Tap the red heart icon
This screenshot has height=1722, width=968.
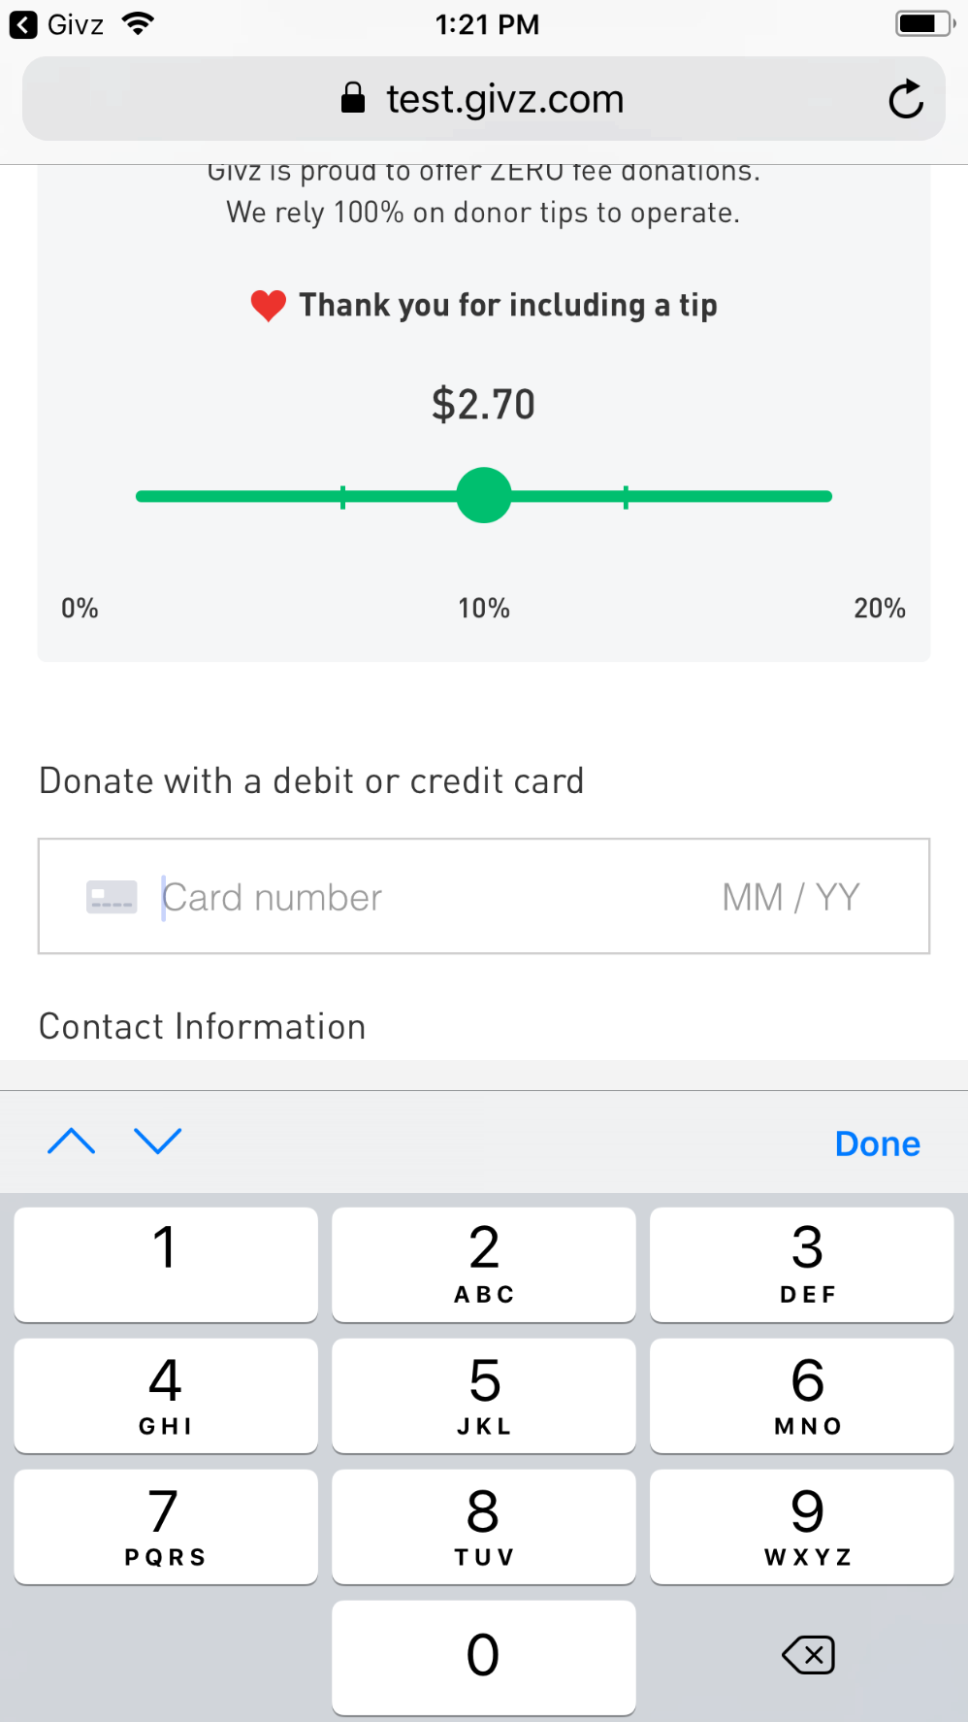[x=268, y=306]
